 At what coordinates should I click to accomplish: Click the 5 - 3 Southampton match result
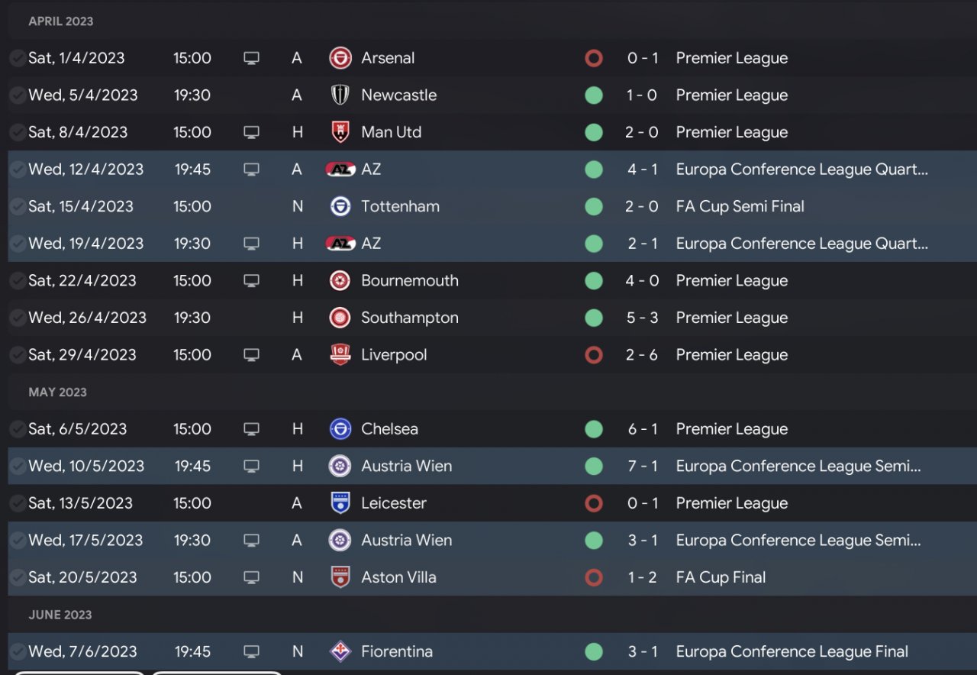click(x=642, y=318)
